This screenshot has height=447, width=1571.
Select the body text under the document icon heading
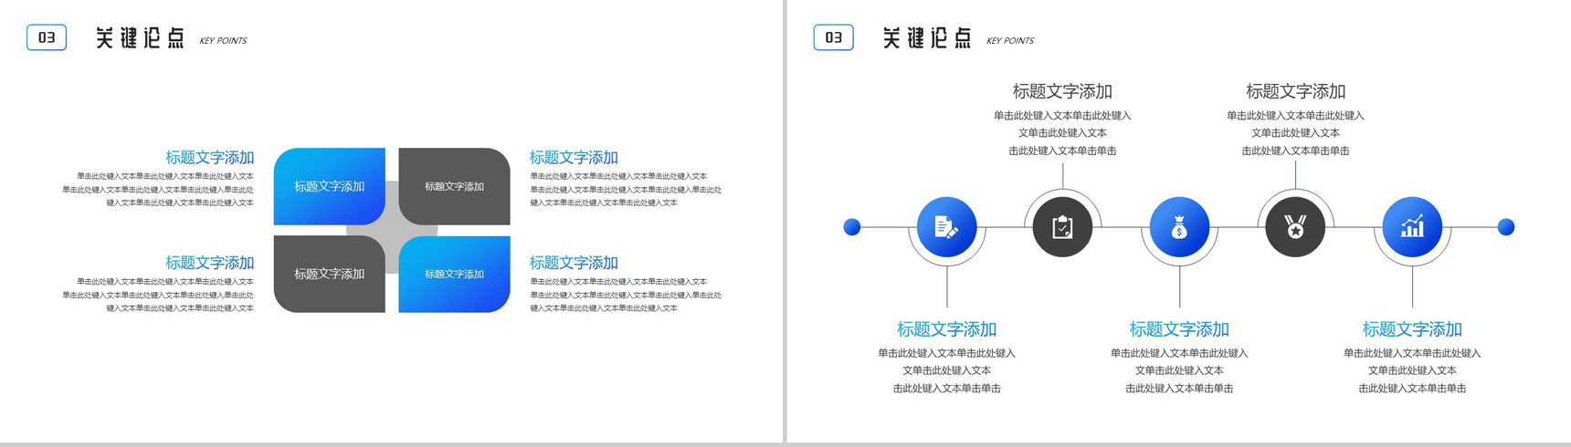click(x=946, y=370)
